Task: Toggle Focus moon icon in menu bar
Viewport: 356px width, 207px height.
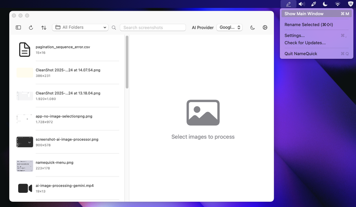Action: click(x=325, y=4)
